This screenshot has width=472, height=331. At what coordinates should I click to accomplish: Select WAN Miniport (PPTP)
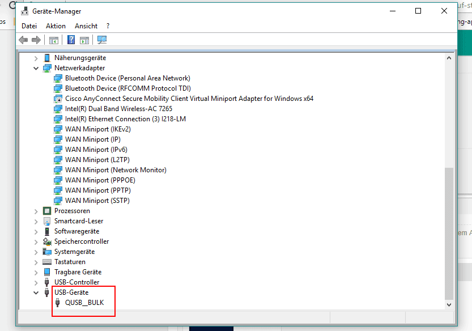(x=98, y=190)
